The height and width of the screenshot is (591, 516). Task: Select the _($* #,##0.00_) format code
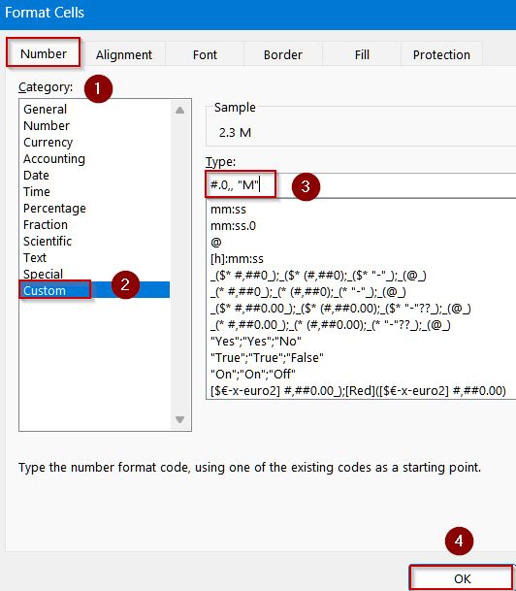coord(340,309)
